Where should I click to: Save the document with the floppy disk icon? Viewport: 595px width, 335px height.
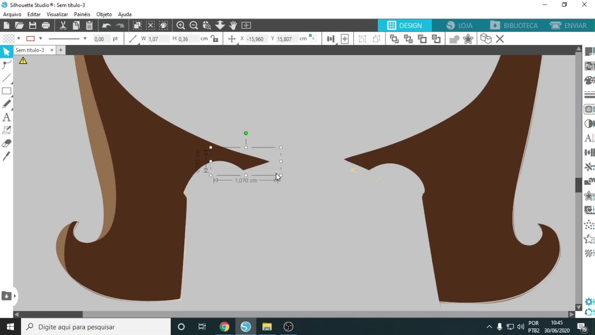pos(33,26)
